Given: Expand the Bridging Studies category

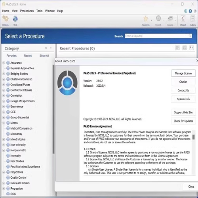Looking at the screenshot, I should click(x=4, y=74).
